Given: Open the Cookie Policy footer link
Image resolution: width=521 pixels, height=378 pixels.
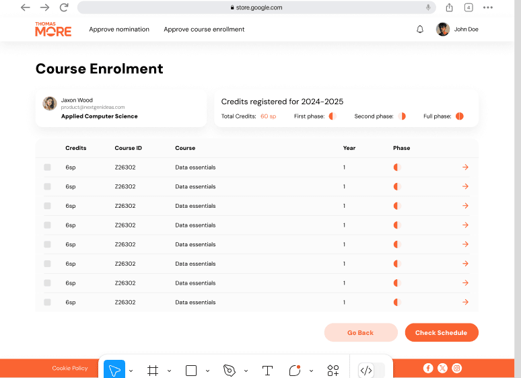Looking at the screenshot, I should coord(70,368).
